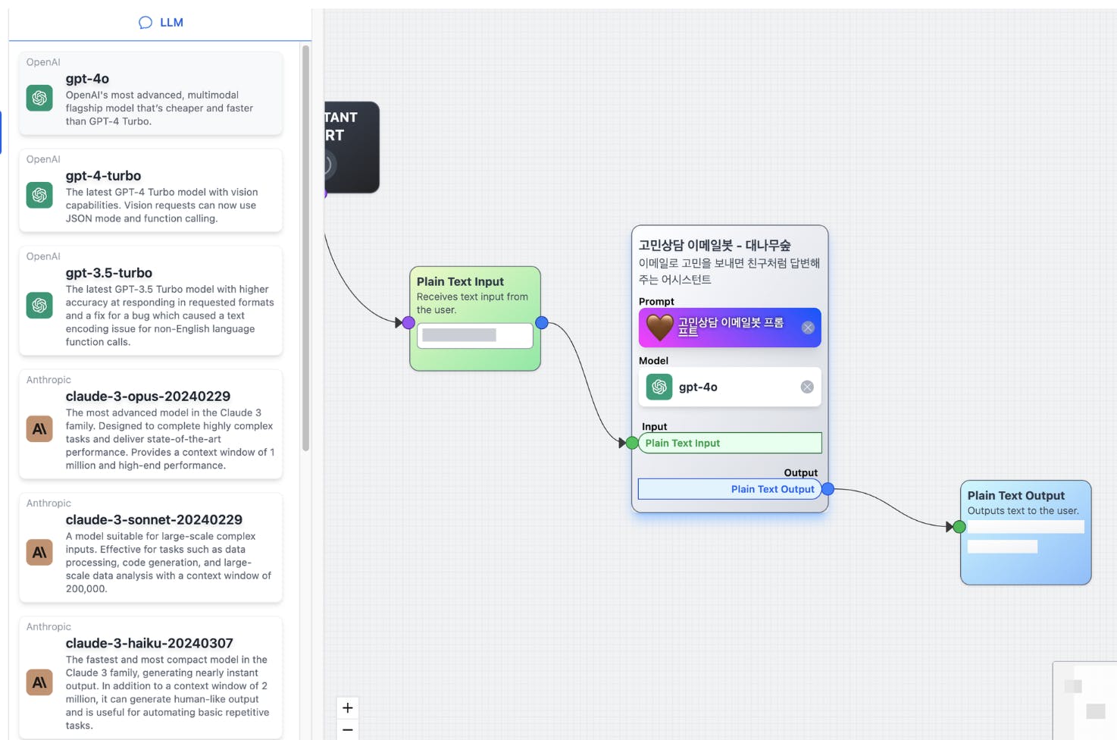The image size is (1117, 740).
Task: Click the Prompt label in the assistant node
Action: click(x=656, y=302)
